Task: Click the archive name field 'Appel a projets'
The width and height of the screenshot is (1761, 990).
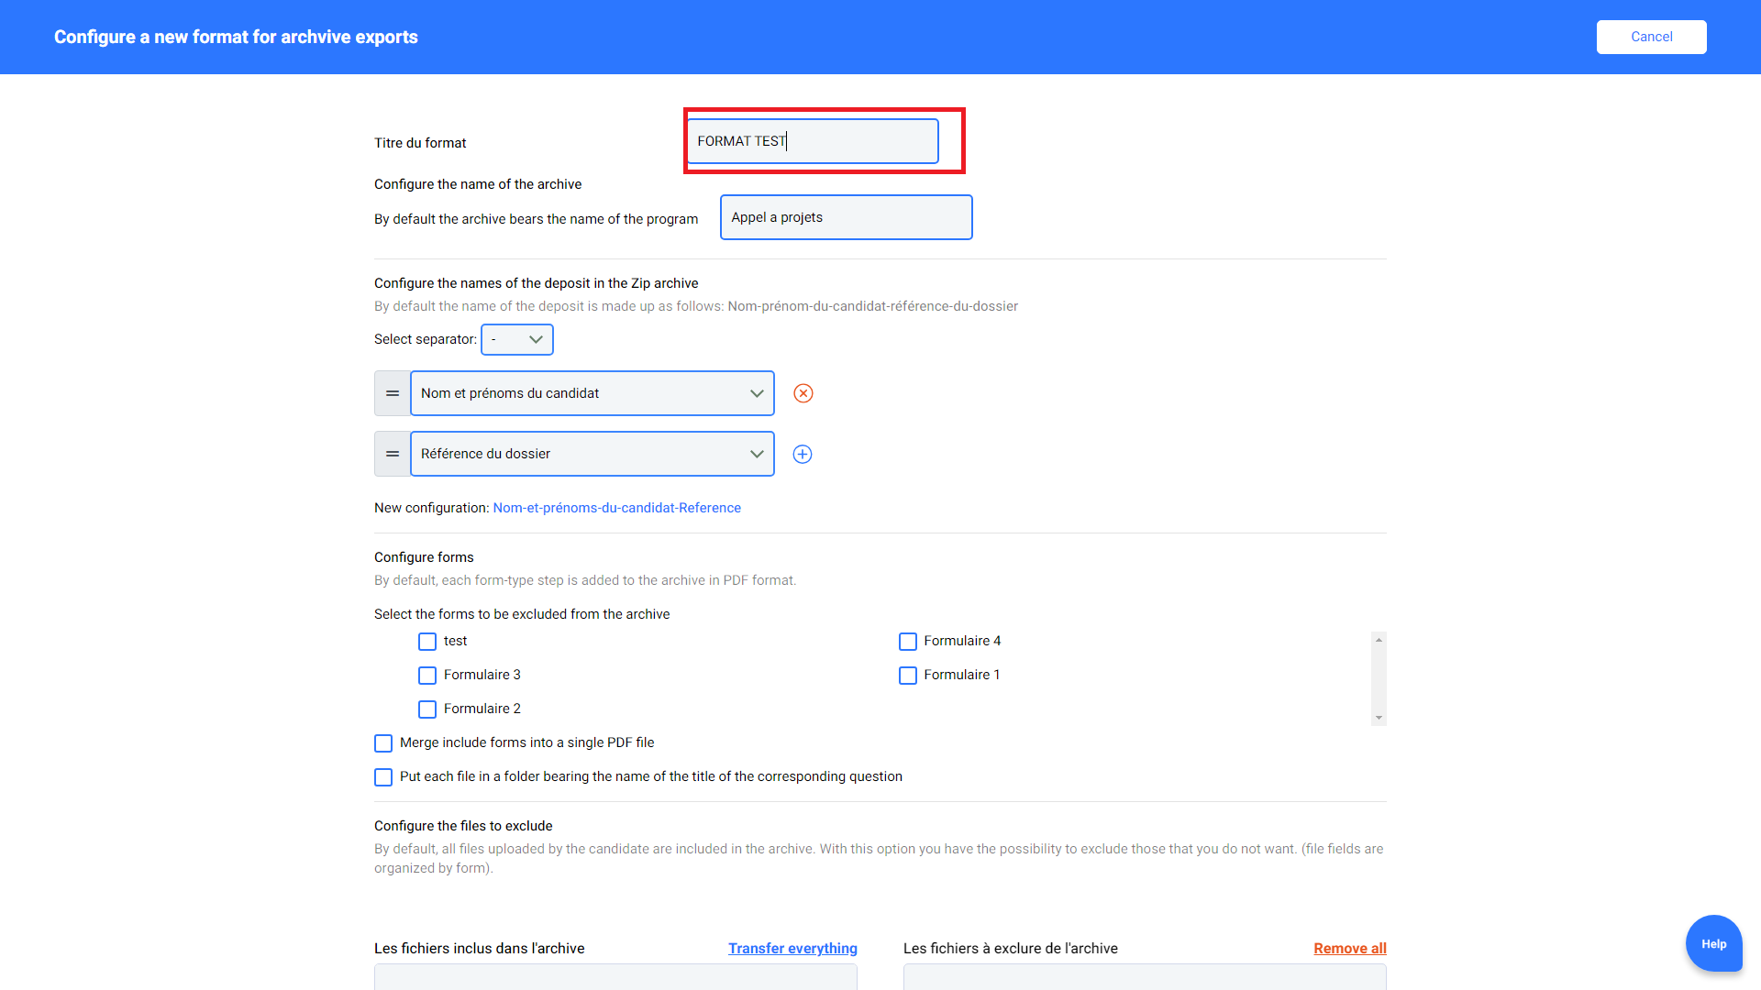Action: [x=846, y=217]
